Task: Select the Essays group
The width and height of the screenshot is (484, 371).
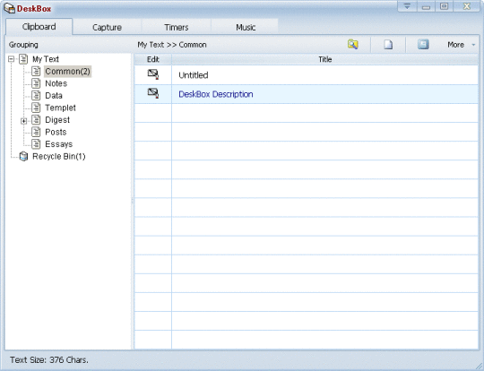Action: 58,144
